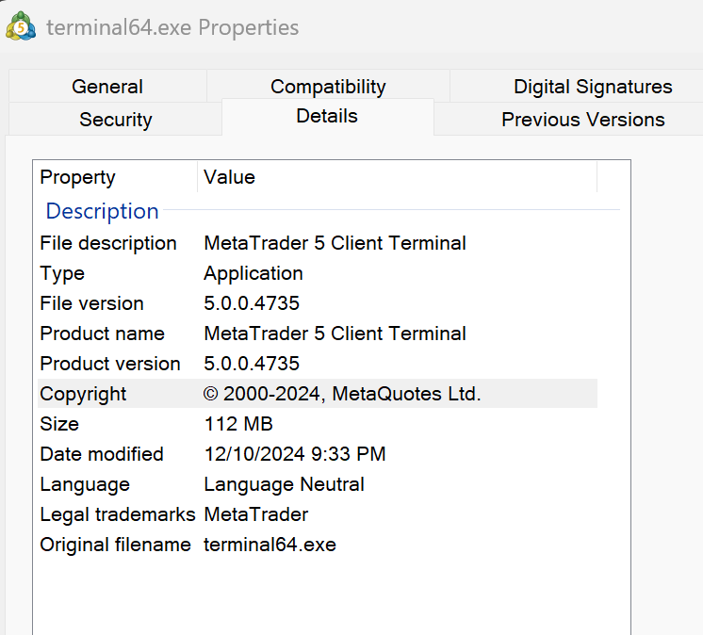Click the MetaTrader 5 title bar icon

click(21, 26)
